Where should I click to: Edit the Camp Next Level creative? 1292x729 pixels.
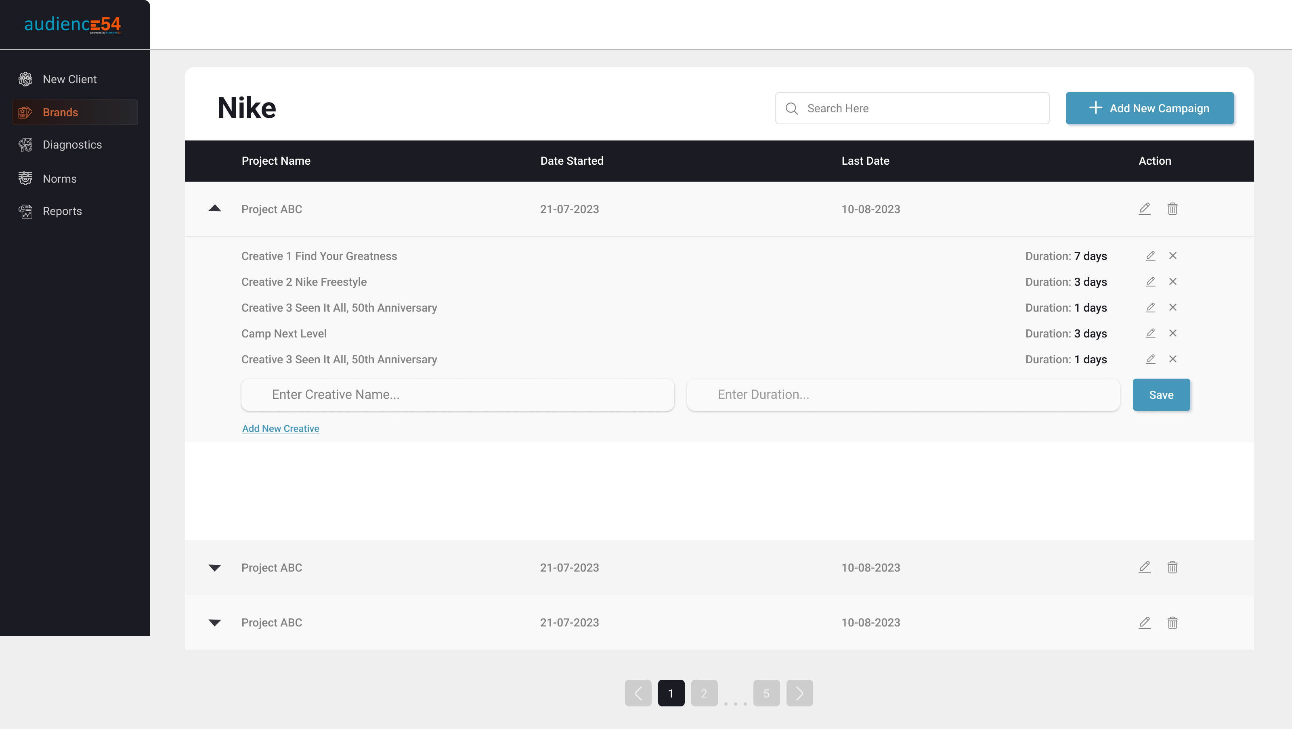[x=1151, y=333]
